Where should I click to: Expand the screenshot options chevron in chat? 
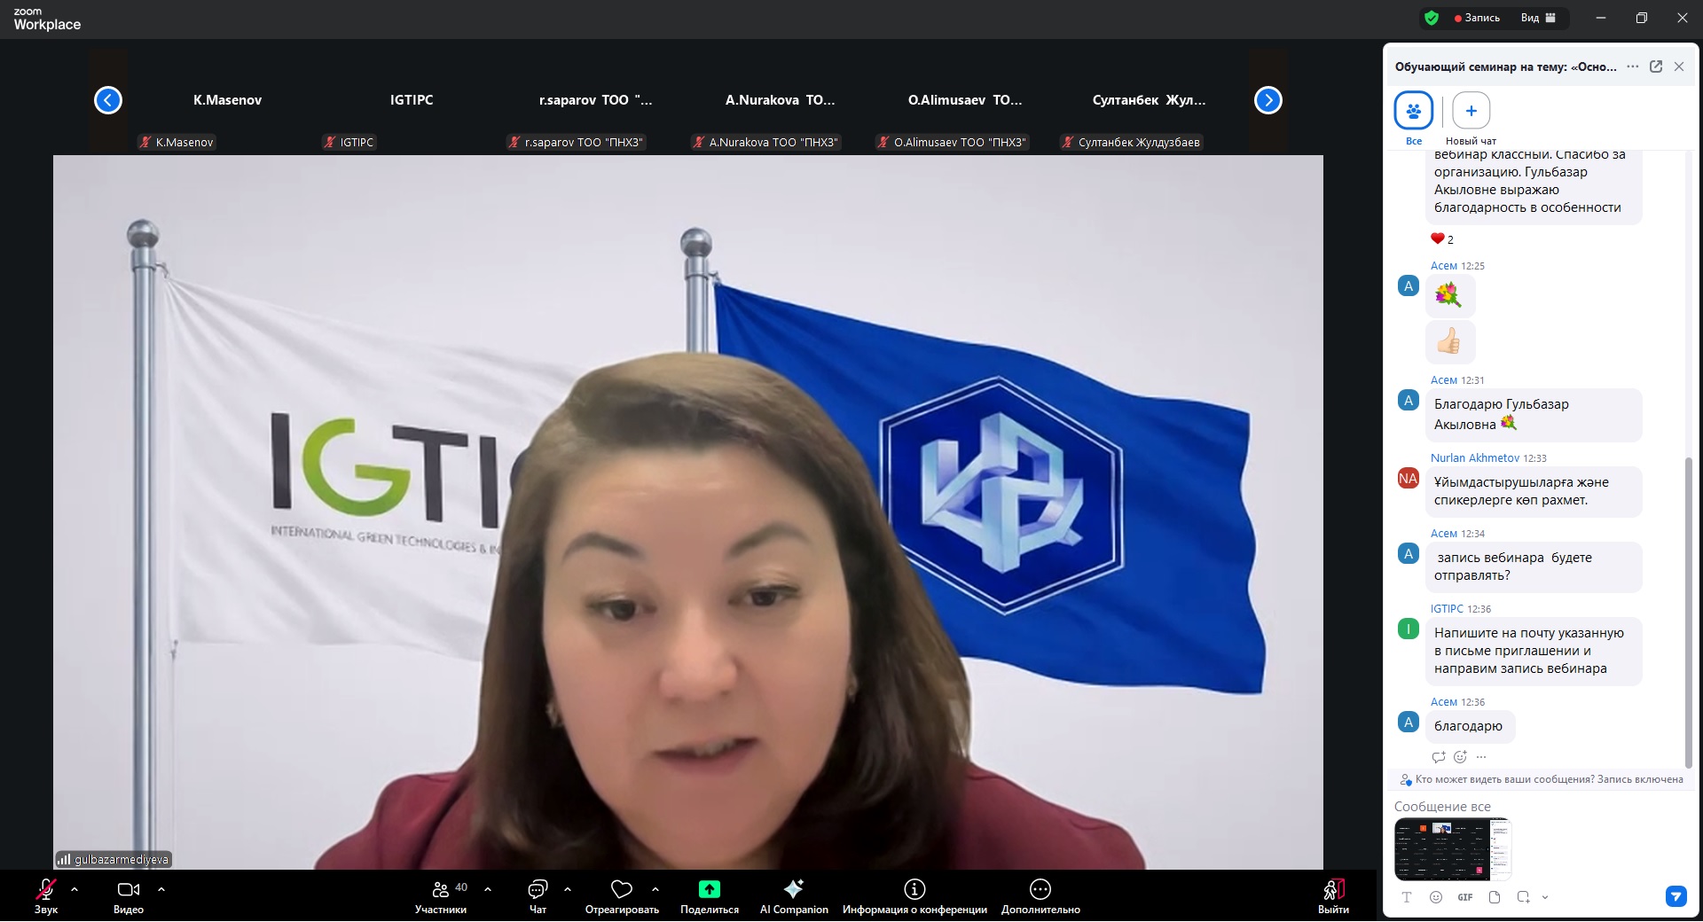(x=1545, y=897)
